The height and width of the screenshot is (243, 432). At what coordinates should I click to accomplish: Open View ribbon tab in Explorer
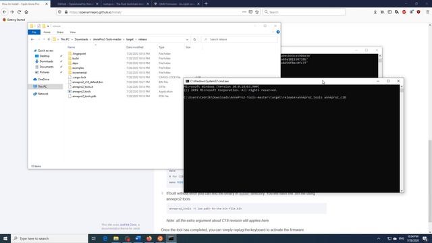click(x=72, y=32)
